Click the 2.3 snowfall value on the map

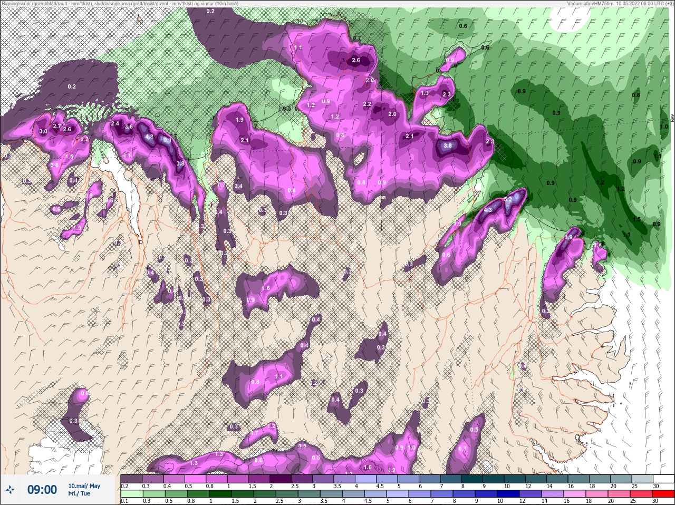point(447,94)
